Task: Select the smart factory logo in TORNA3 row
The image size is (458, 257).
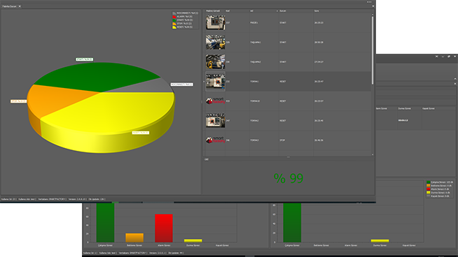Action: click(215, 140)
